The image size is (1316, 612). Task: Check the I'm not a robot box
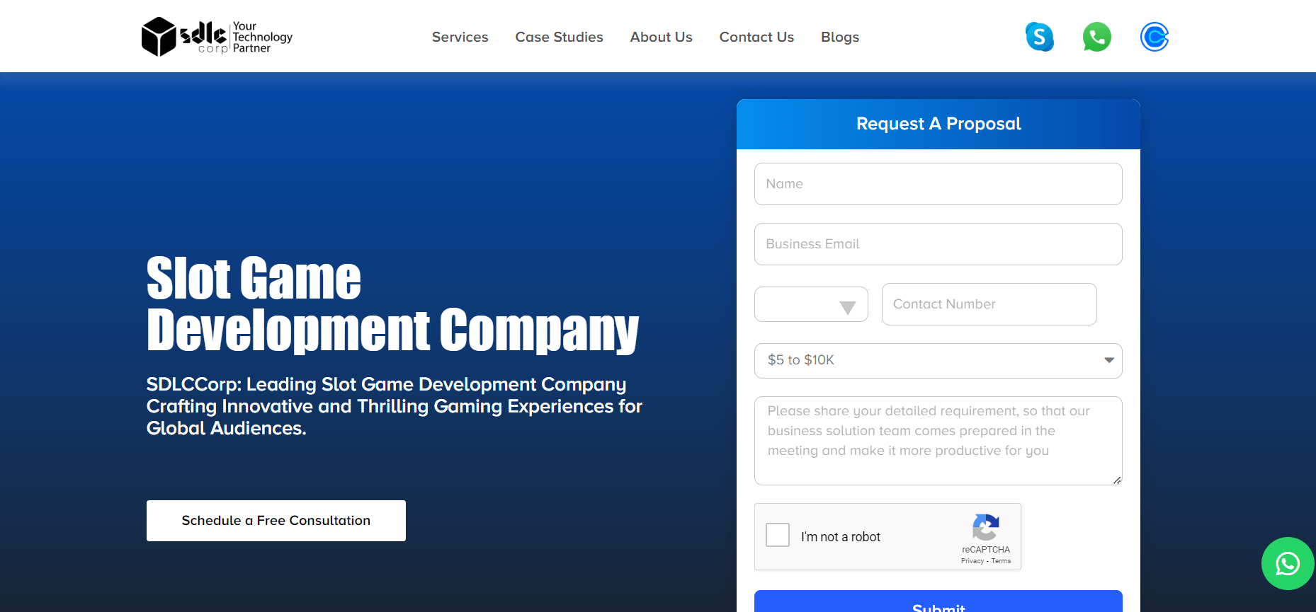click(778, 535)
